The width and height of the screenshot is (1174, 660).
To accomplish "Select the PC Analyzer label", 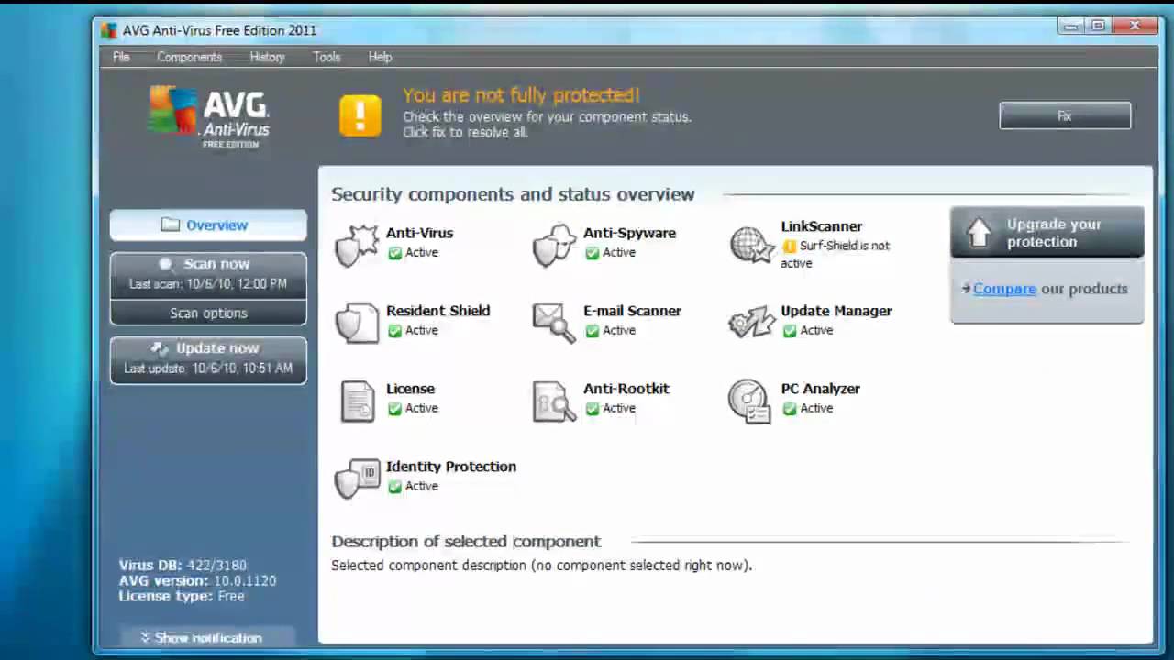I will pos(820,389).
